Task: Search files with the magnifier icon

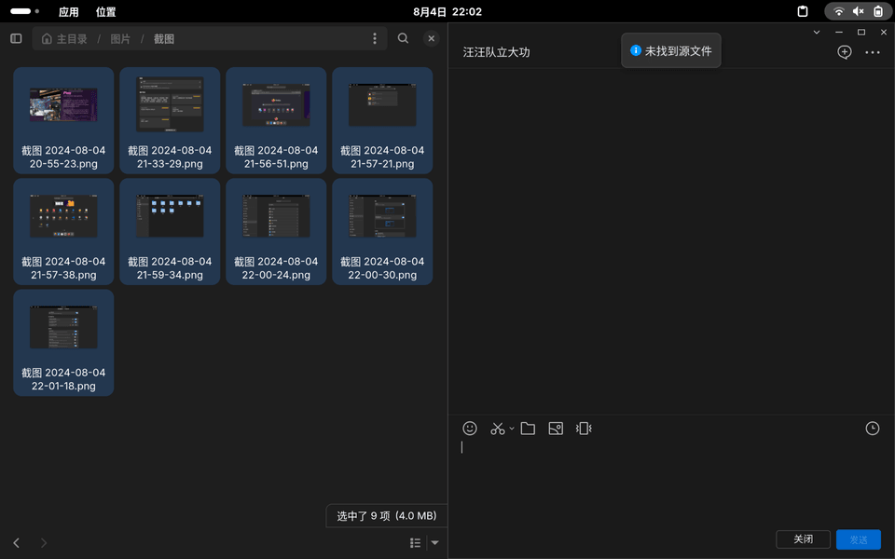Action: (403, 39)
